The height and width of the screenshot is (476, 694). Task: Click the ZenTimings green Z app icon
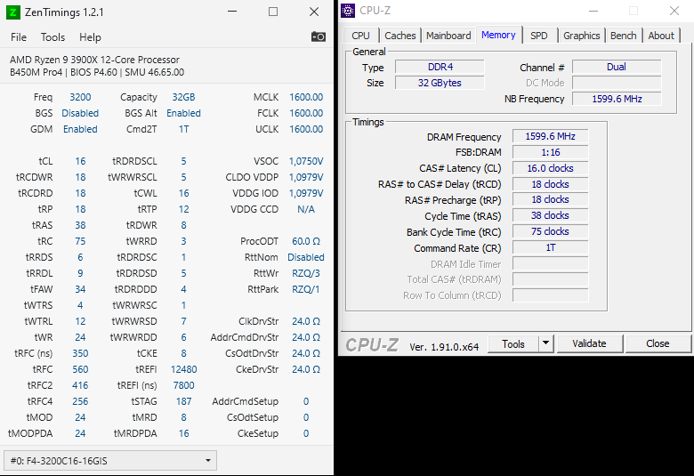click(13, 12)
